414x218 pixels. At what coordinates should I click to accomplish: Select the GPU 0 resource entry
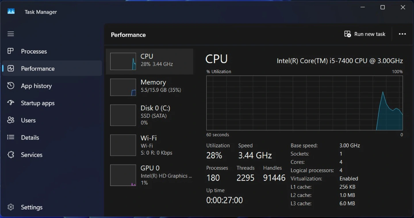click(149, 175)
